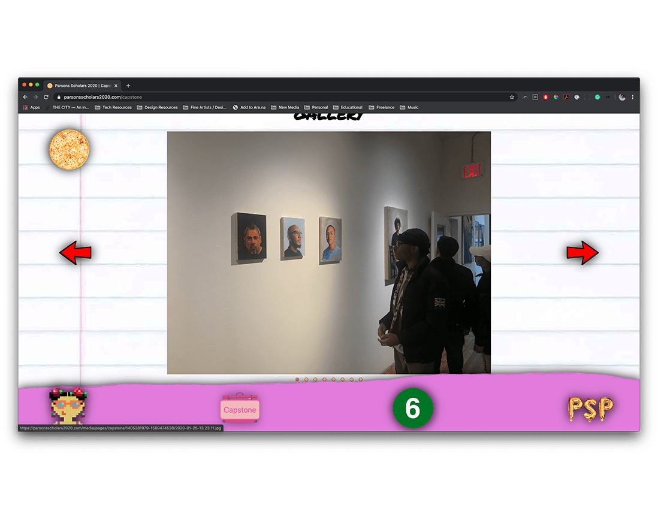The width and height of the screenshot is (658, 520).
Task: Expand the Educational bookmark folder
Action: [x=348, y=107]
